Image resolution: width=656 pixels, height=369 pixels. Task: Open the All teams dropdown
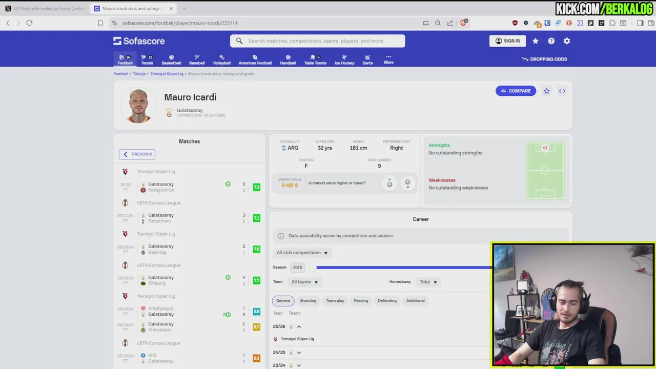coord(304,282)
